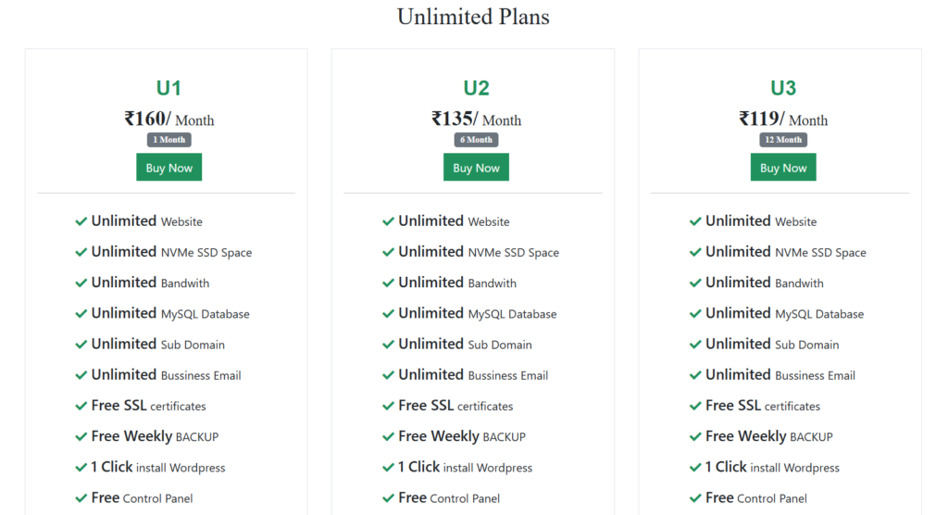Select the U3 plan title
Viewport: 948px width, 515px height.
point(783,88)
